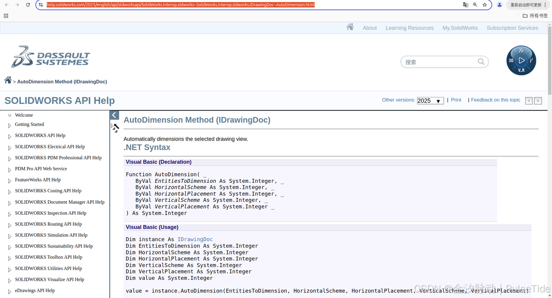Expand SOLIDWORKS Costing API Help node
Viewport: 552px width, 298px height.
pos(9,192)
